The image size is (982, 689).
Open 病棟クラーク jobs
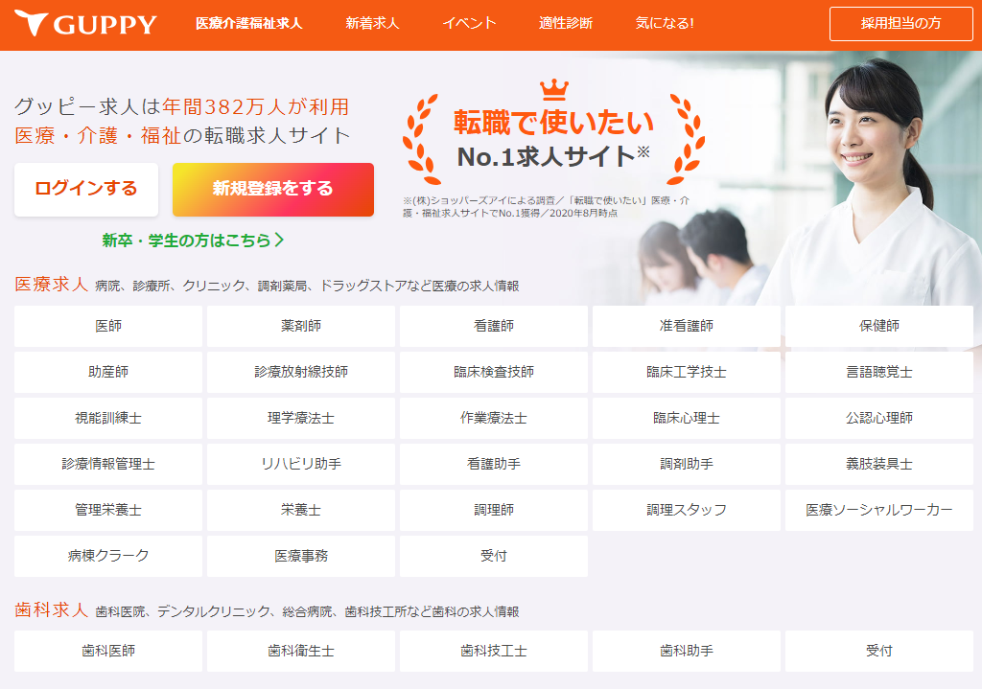point(108,557)
